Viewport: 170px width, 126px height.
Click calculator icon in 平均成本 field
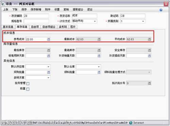[x=149, y=40]
